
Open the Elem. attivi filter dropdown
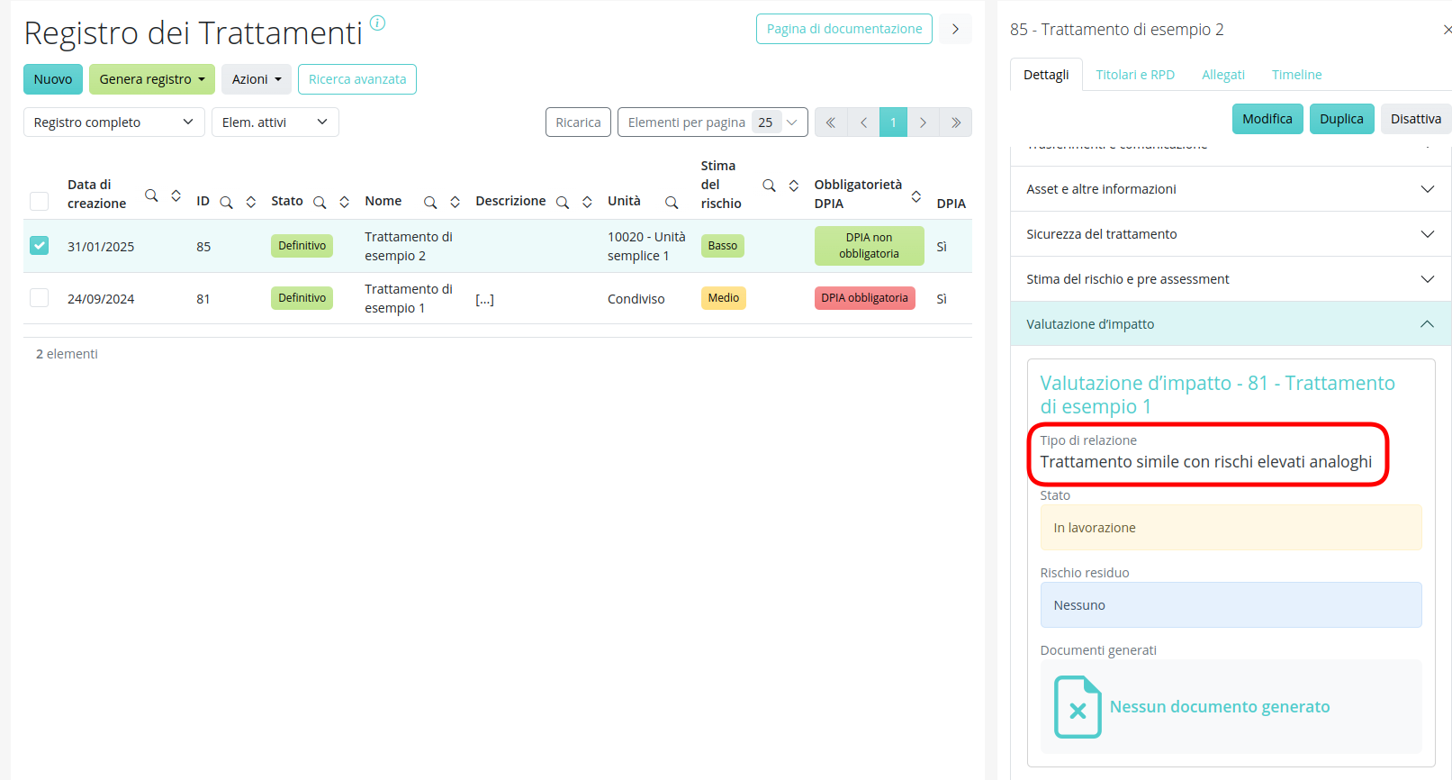tap(275, 122)
